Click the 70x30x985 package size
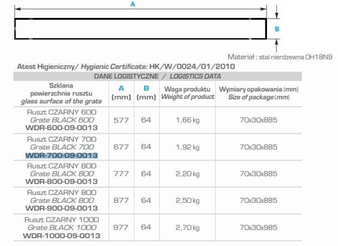 click(x=259, y=227)
